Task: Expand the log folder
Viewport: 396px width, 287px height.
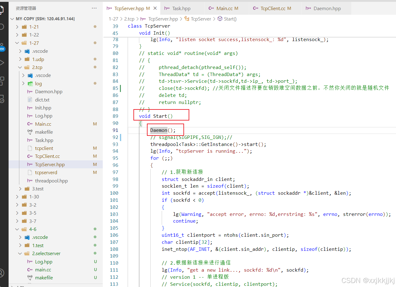Action: [23, 83]
